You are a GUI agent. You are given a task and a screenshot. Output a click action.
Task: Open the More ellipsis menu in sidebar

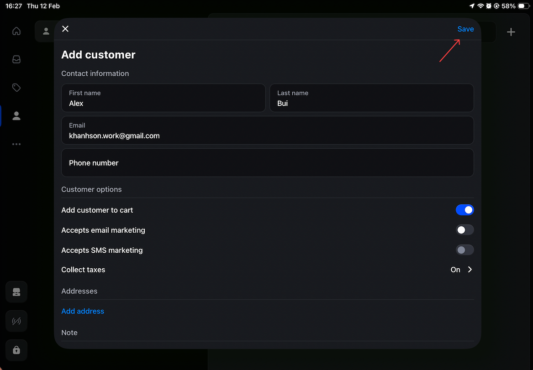pyautogui.click(x=16, y=144)
